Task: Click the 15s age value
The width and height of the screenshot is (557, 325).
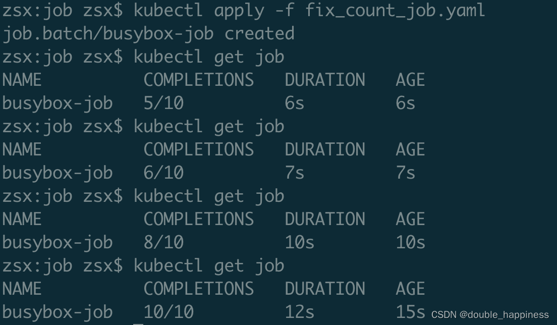Action: click(410, 312)
